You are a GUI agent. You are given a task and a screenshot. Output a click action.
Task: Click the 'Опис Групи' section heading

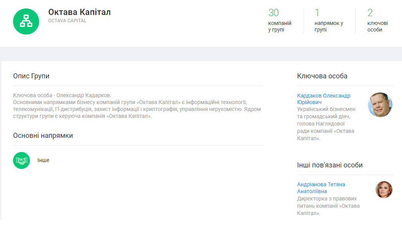(x=31, y=76)
